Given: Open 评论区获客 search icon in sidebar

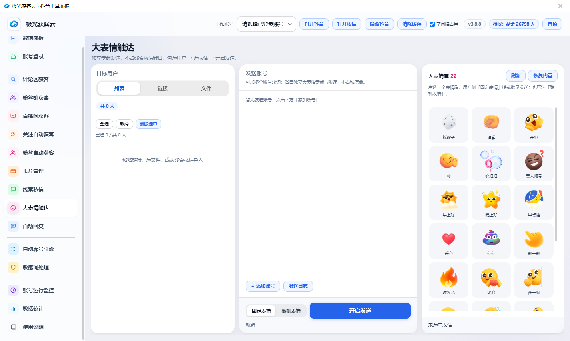Looking at the screenshot, I should click(13, 79).
